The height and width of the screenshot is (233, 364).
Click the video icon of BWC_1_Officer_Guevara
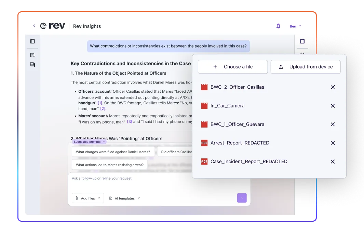(x=204, y=124)
